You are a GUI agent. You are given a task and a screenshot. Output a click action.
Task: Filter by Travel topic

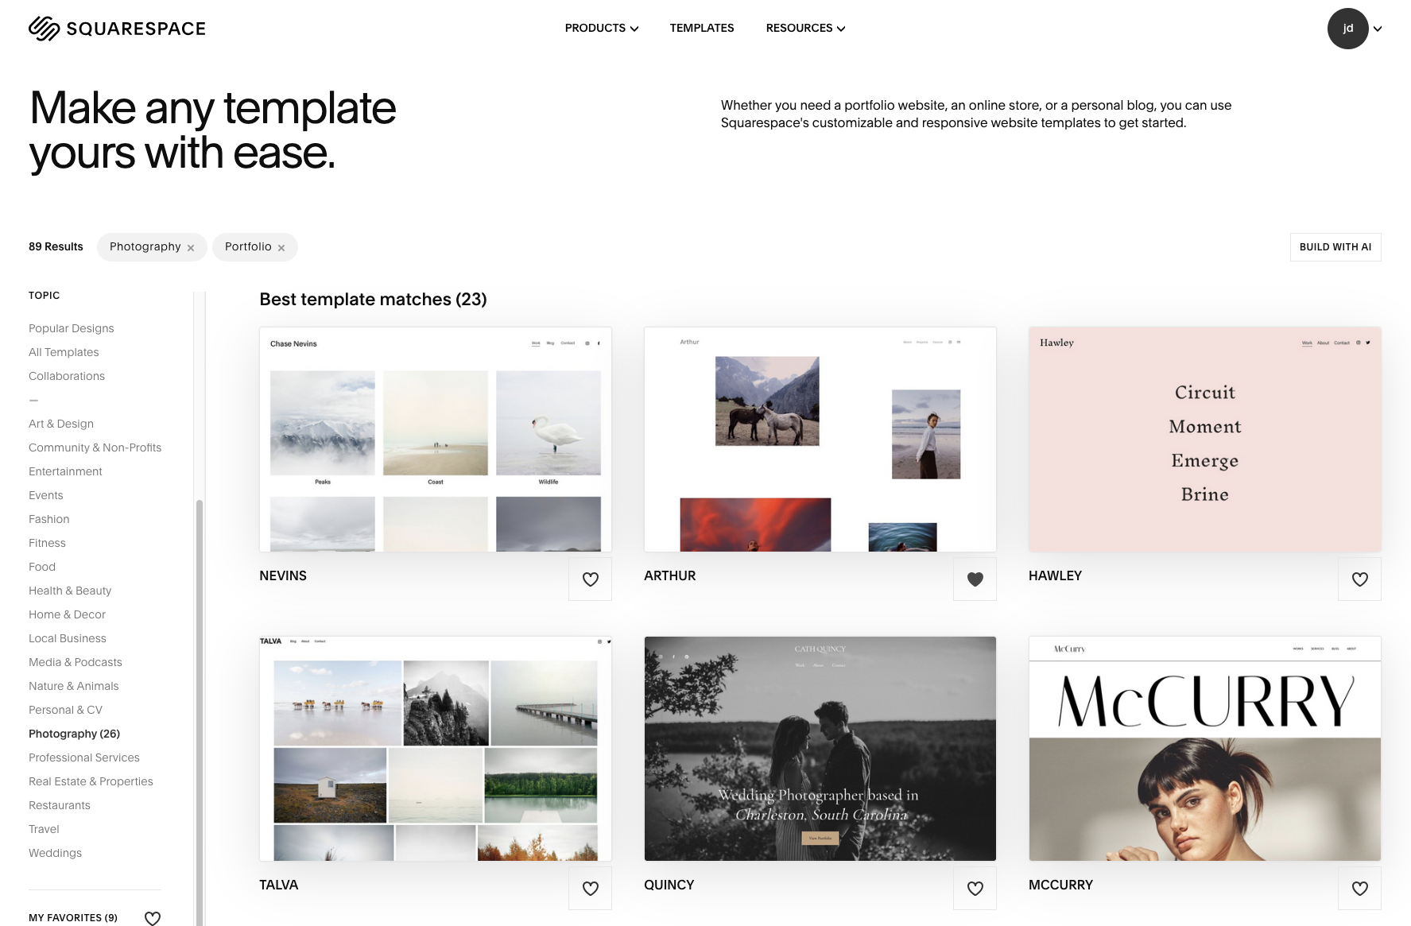tap(44, 829)
